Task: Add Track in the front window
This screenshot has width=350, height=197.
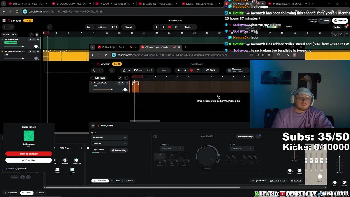Action: [98, 78]
